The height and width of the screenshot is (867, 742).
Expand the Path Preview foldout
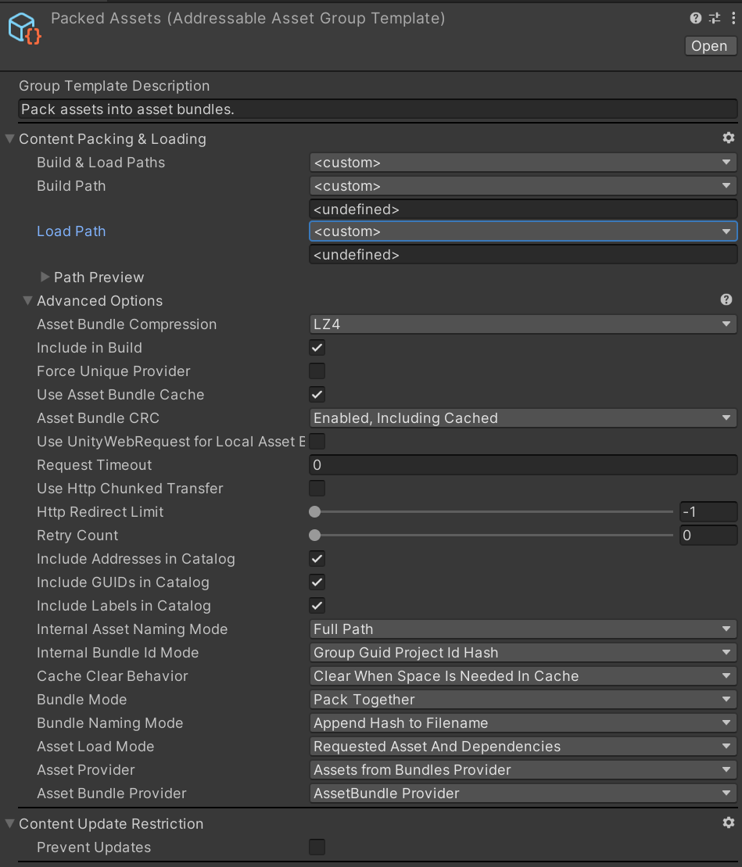coord(45,278)
